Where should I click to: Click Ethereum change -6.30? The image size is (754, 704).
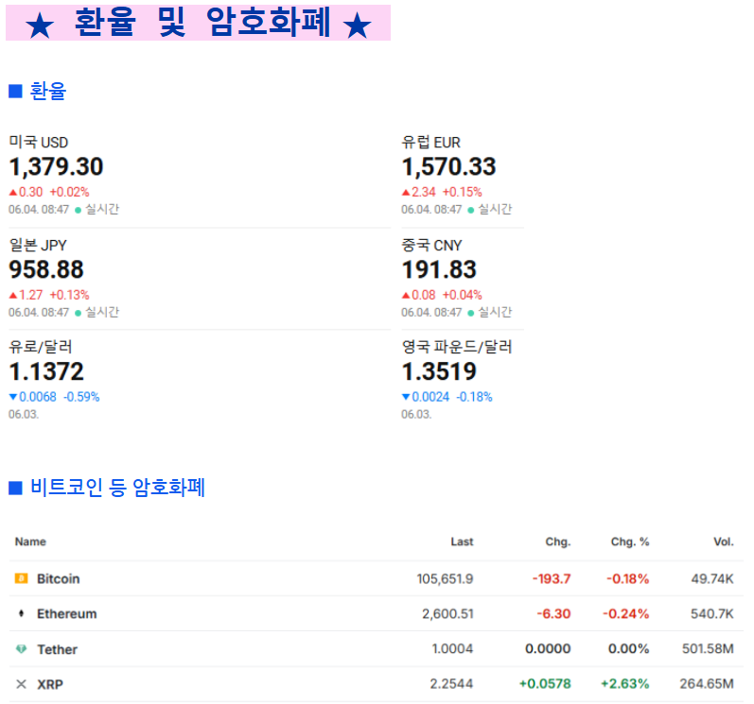[x=554, y=613]
